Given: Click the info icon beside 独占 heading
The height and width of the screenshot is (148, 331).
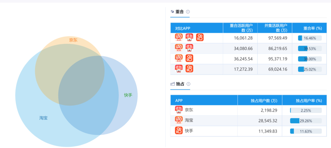Looking at the screenshot, I should point(188,84).
